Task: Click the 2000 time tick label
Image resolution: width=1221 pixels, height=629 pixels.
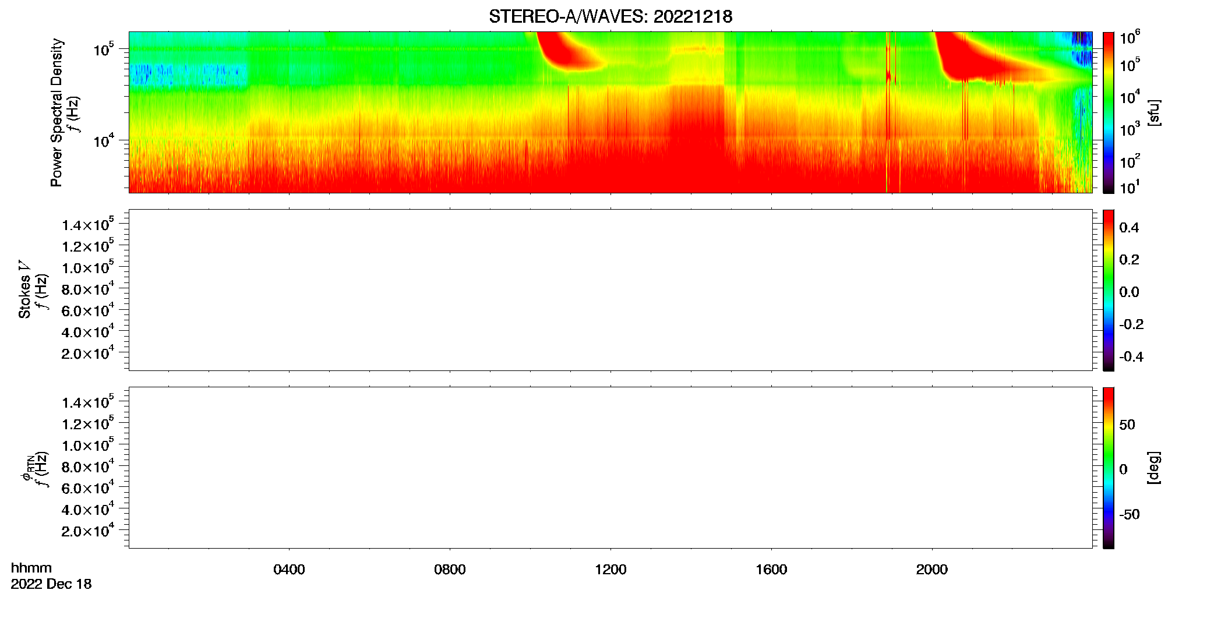Action: (x=931, y=570)
